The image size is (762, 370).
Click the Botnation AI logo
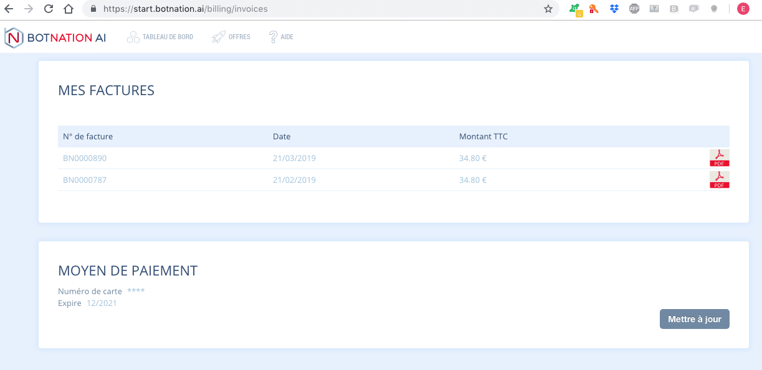coord(55,37)
